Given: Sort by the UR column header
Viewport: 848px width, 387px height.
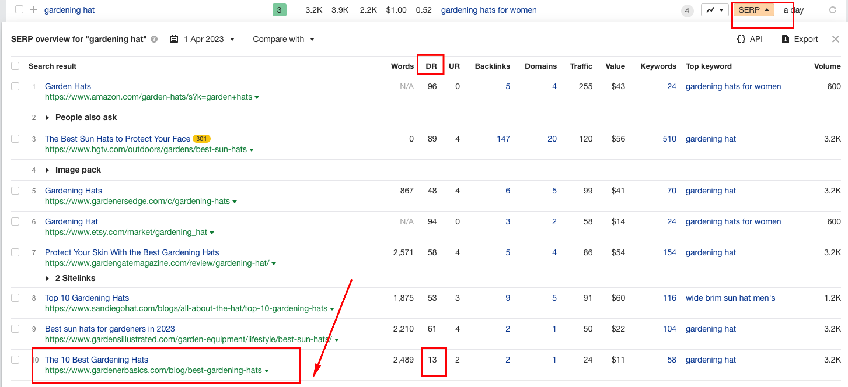Looking at the screenshot, I should [454, 66].
